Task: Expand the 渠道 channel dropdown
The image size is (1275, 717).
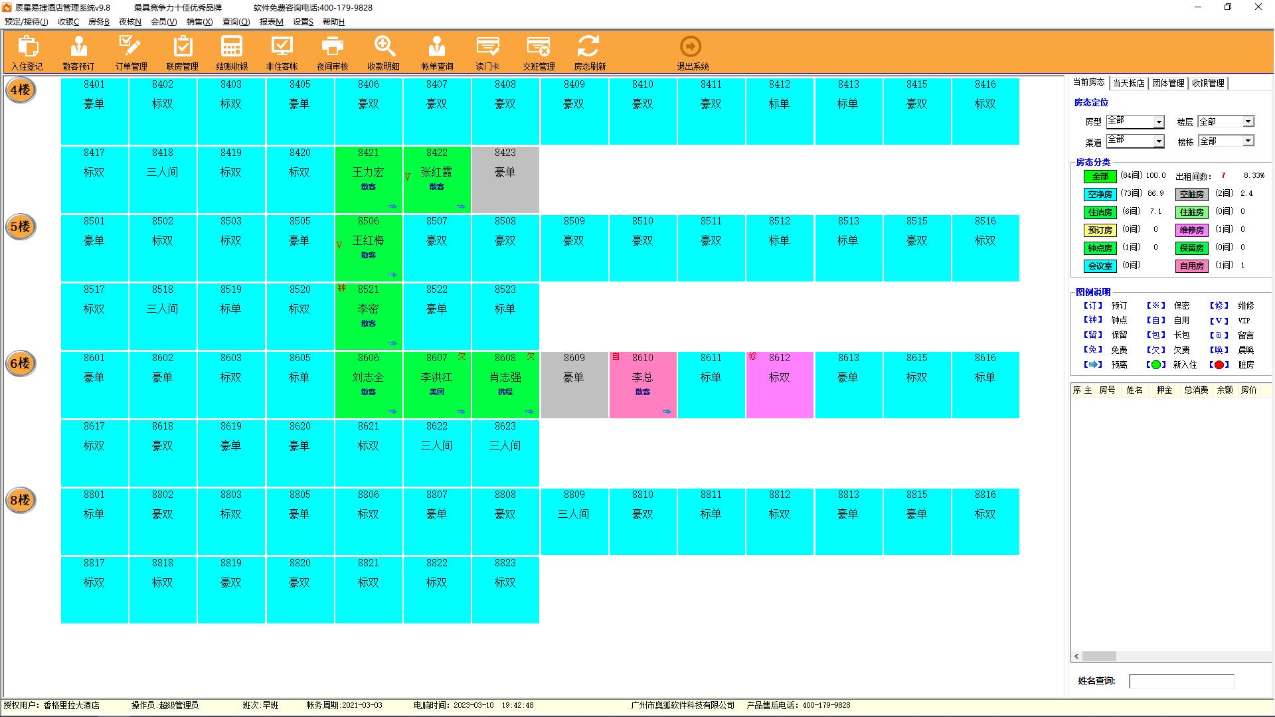Action: tap(1158, 141)
